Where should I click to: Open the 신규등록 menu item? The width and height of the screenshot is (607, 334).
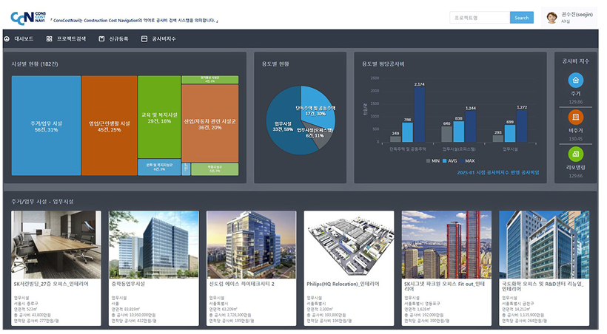tap(118, 38)
